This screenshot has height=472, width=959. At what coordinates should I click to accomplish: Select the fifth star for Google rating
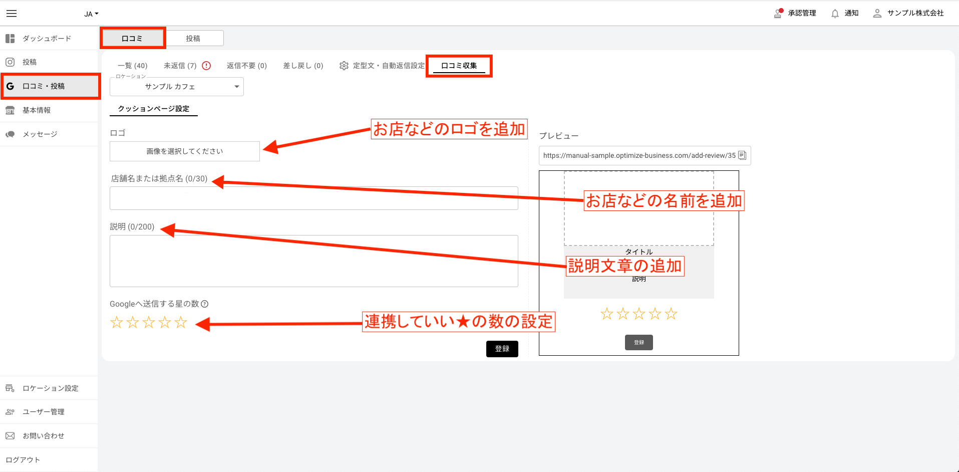coord(181,323)
